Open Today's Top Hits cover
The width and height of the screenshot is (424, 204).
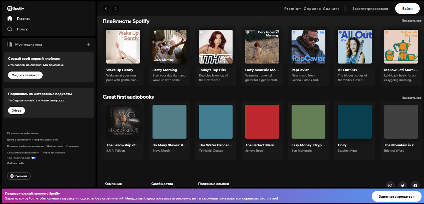[216, 47]
